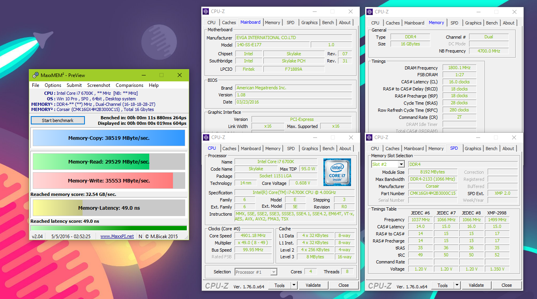Click the Level 3 8 MBytes cache value

(315, 257)
